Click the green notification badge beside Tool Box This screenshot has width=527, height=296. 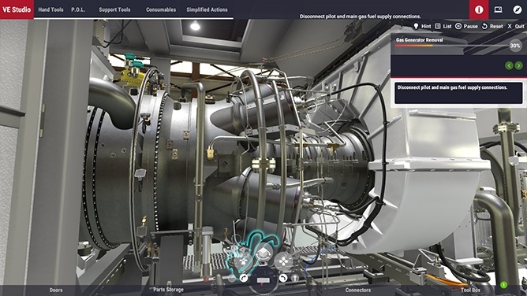[x=503, y=285]
